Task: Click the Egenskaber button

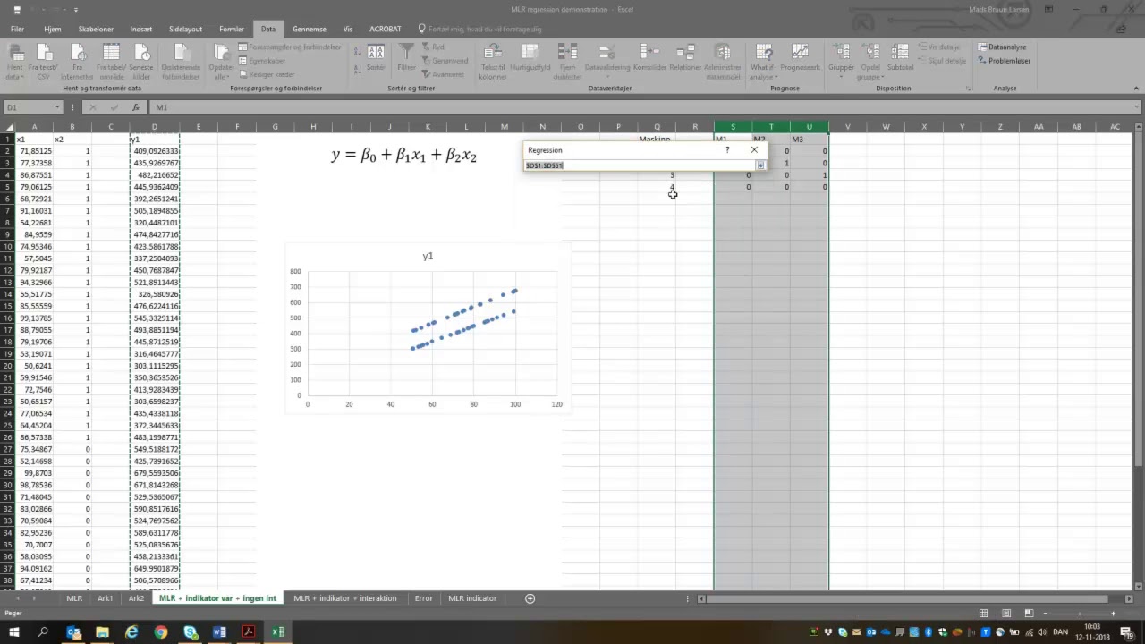Action: tap(261, 61)
